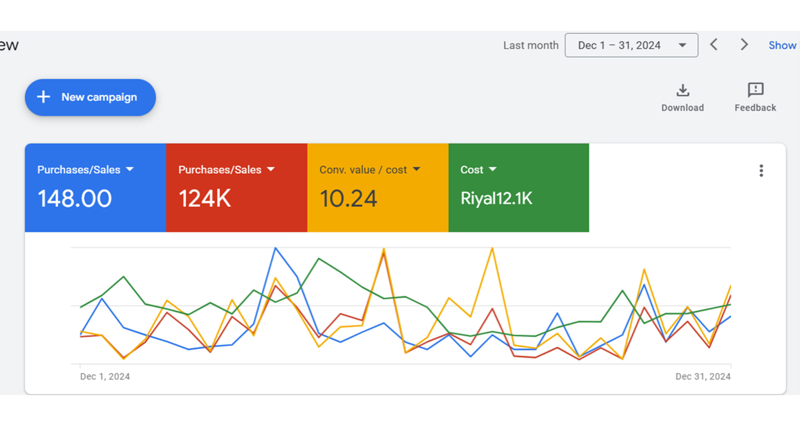The image size is (800, 426).
Task: Go to next date range arrow
Action: click(x=744, y=45)
